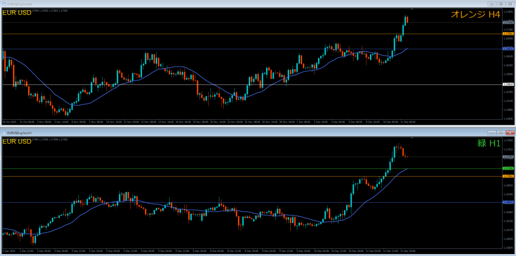The height and width of the screenshot is (256, 516).
Task: Click the H4 chart window title icon
Action: click(4, 4)
